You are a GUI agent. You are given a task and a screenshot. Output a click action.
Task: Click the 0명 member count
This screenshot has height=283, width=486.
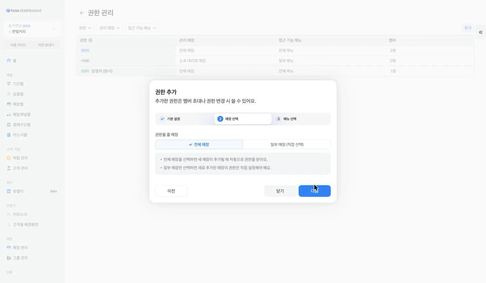[x=393, y=61]
